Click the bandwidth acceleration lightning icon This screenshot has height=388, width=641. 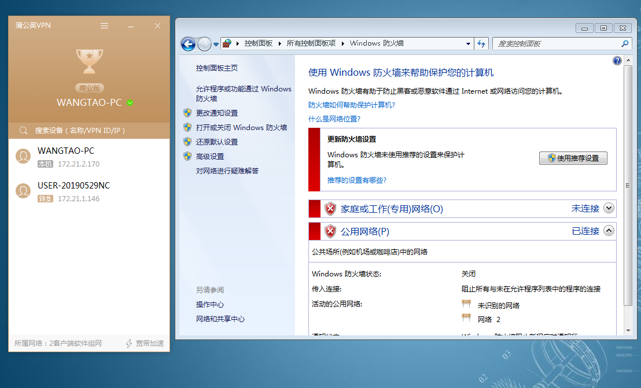pyautogui.click(x=130, y=343)
